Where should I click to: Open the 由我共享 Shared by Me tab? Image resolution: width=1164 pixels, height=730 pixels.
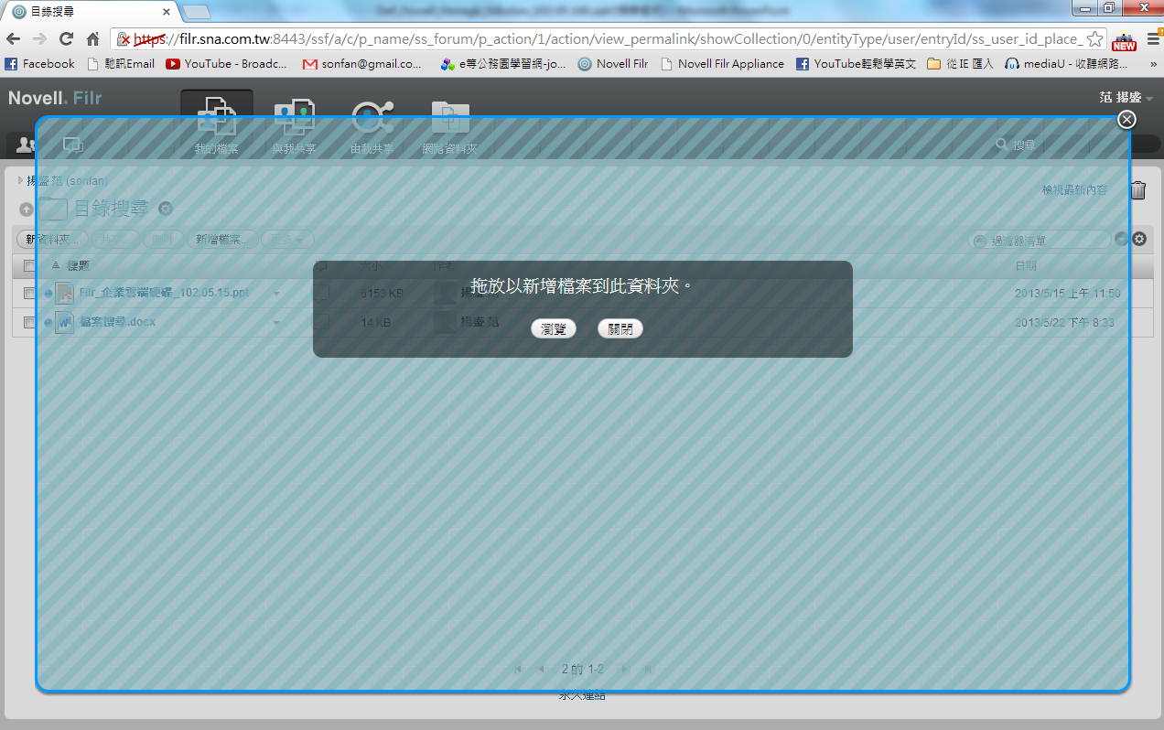tap(372, 125)
